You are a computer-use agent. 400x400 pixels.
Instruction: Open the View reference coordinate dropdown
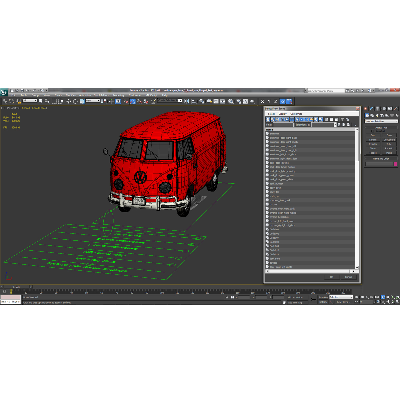(93, 100)
